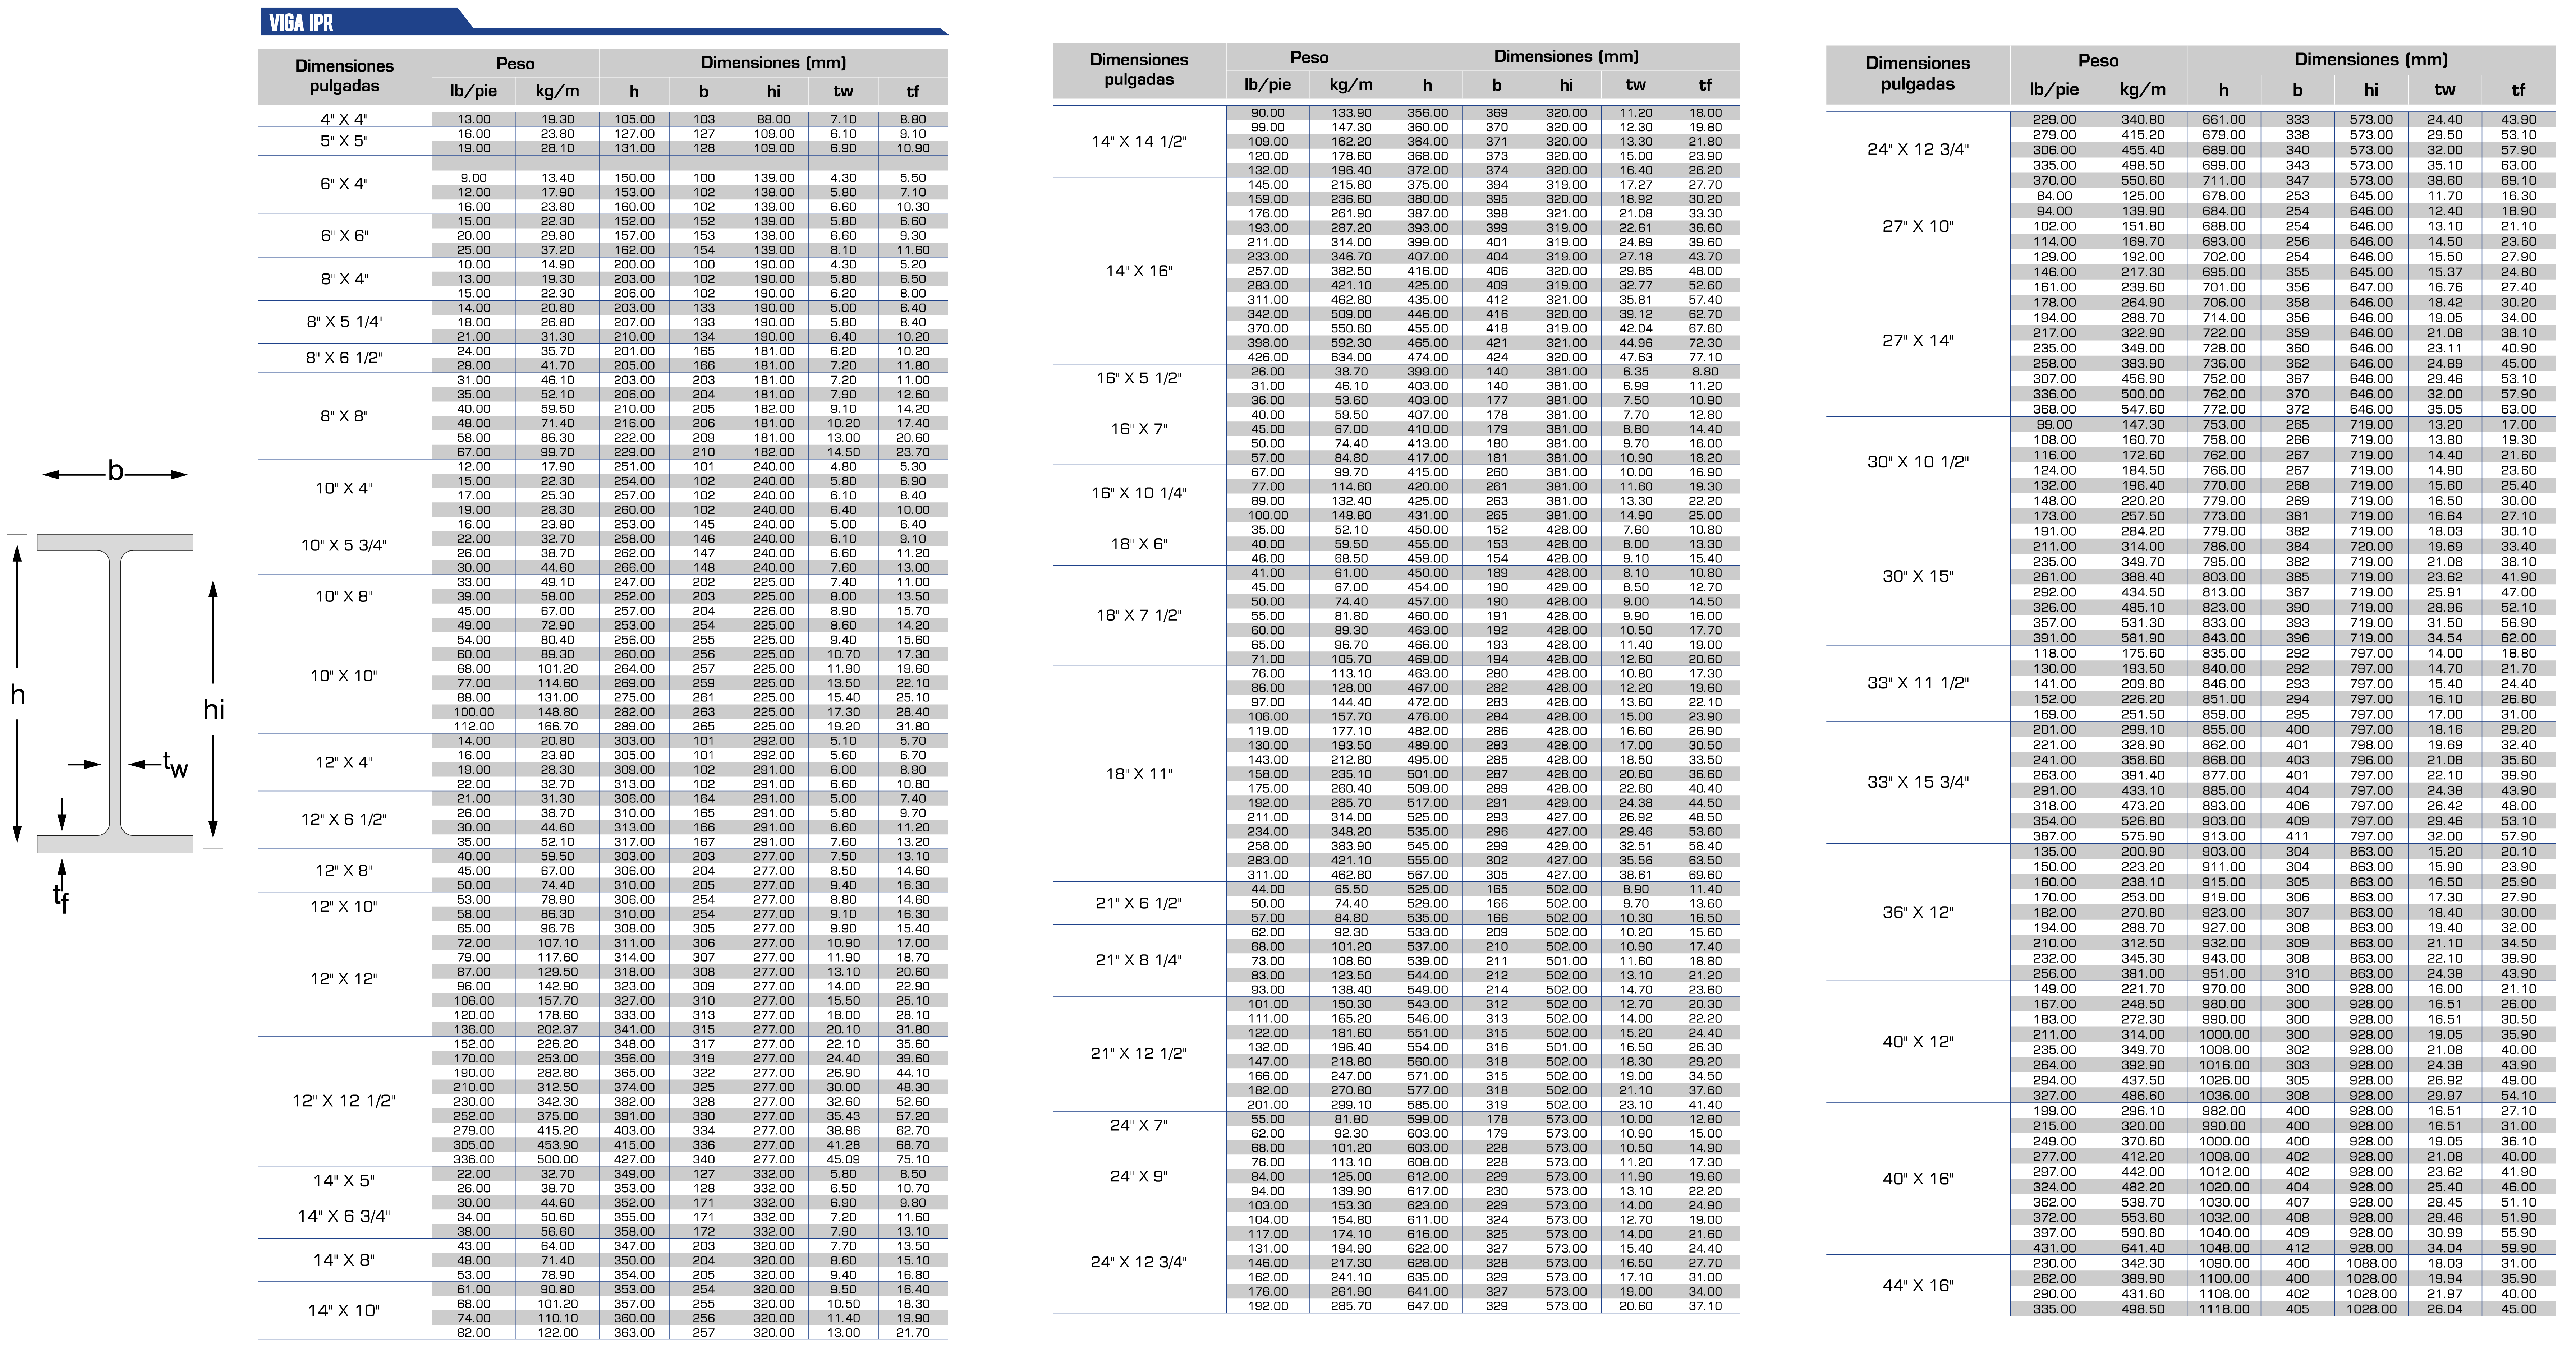Screen dimensions: 2576x1365
Task: Select the 8" X 8" dimension label
Action: [344, 416]
